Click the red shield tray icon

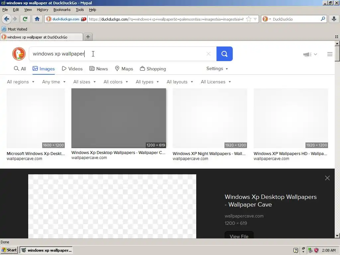pos(316,250)
